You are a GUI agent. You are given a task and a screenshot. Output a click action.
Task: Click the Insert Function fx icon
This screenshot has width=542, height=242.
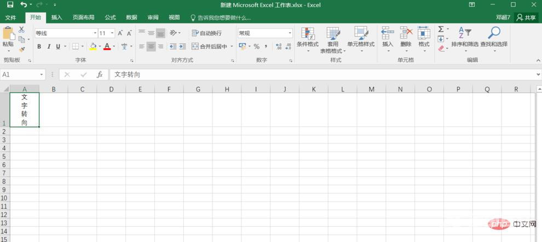pyautogui.click(x=100, y=74)
